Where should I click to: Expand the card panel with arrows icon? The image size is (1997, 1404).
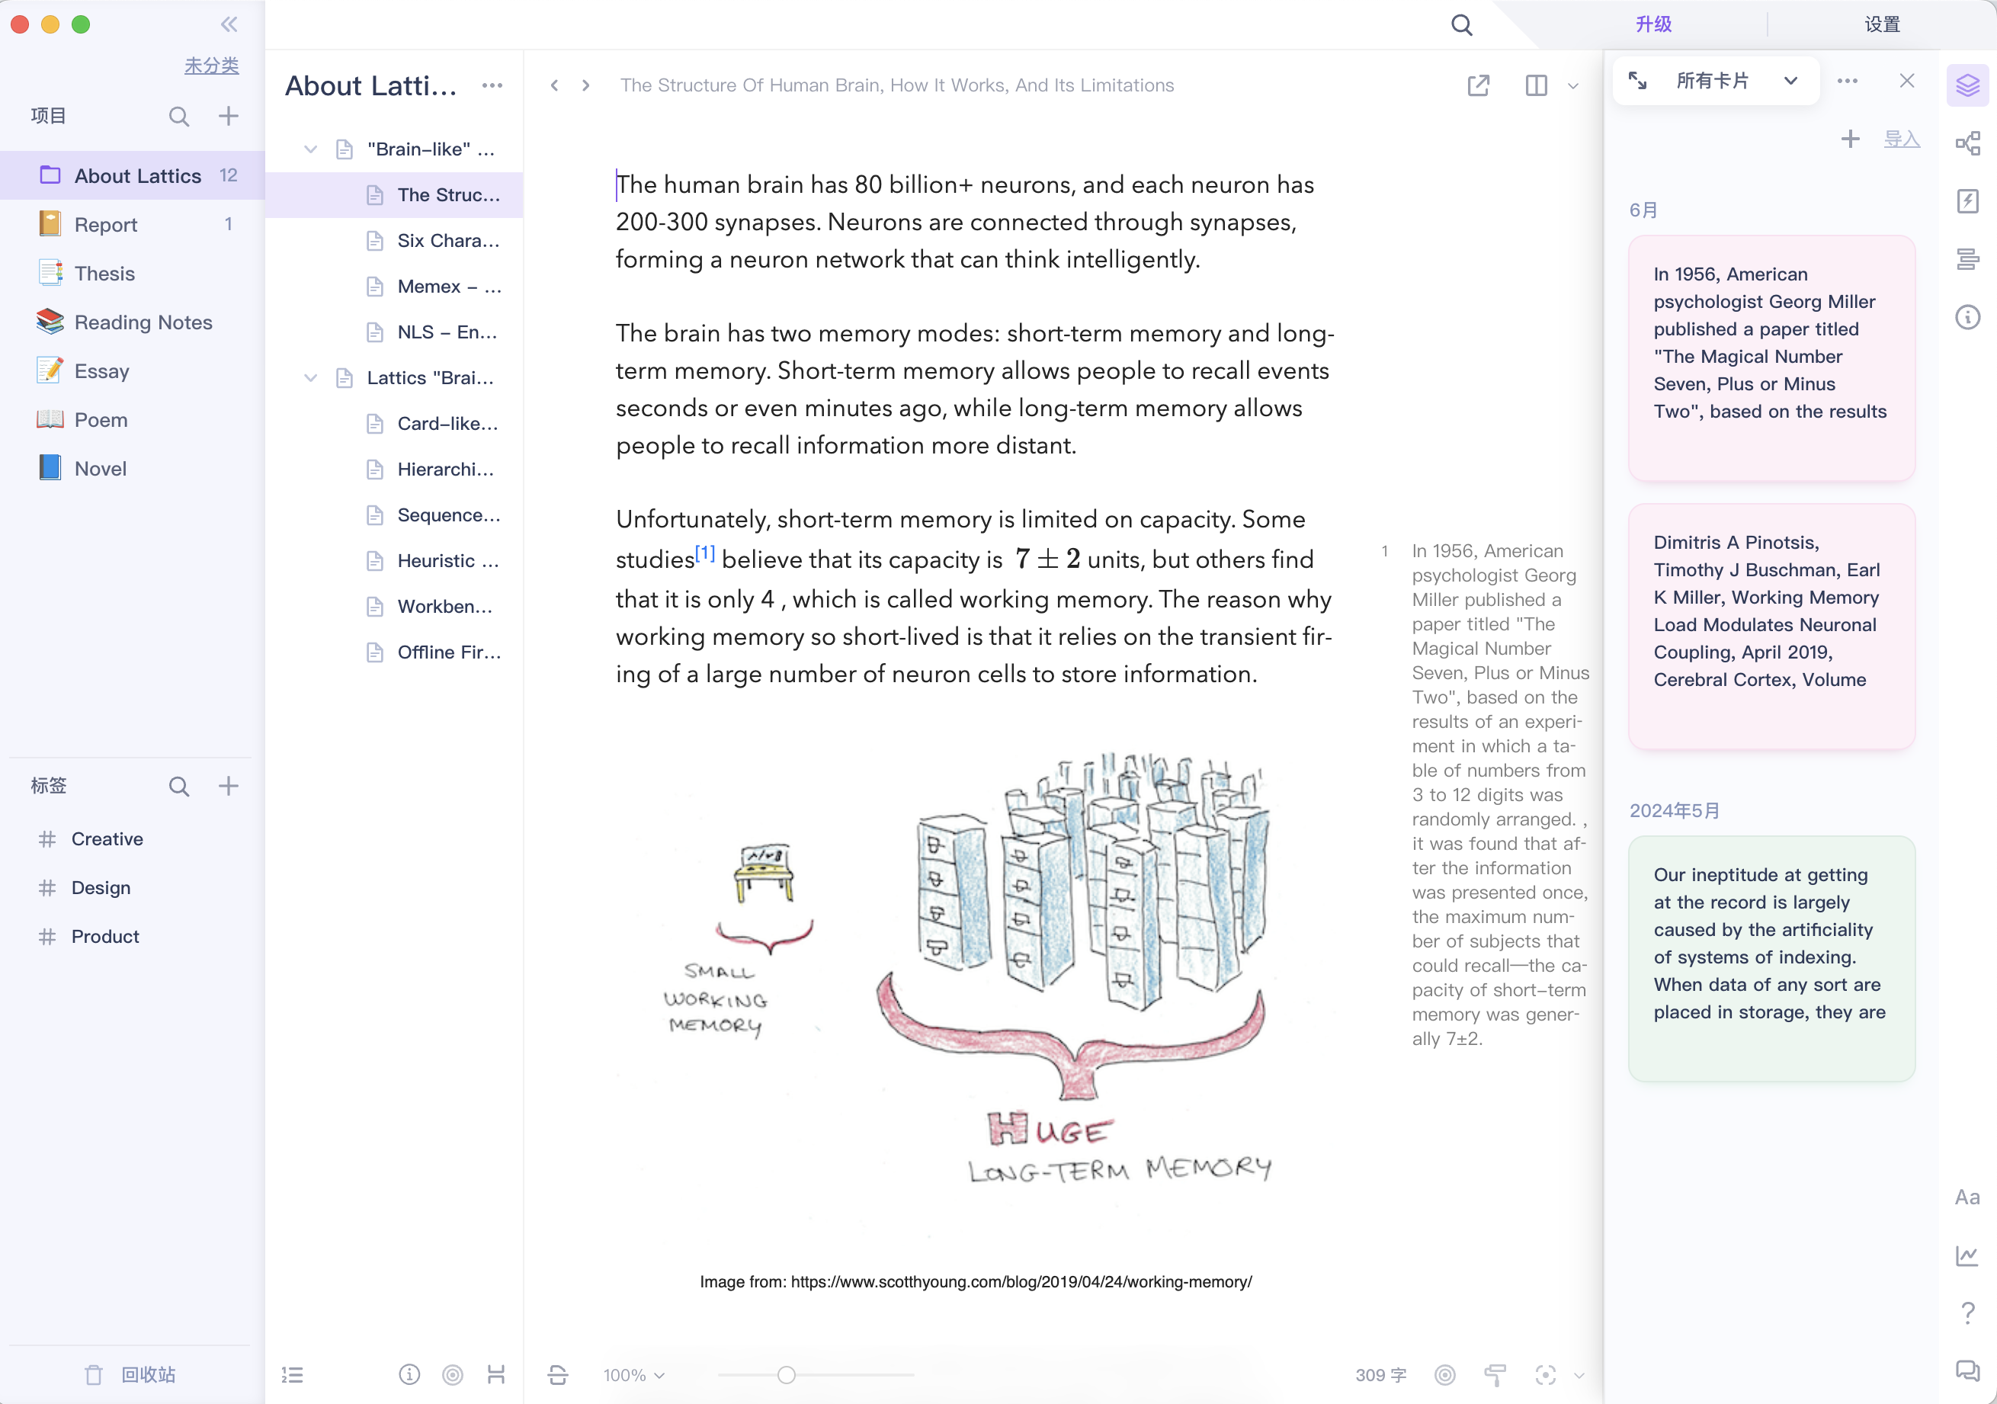[x=1637, y=81]
